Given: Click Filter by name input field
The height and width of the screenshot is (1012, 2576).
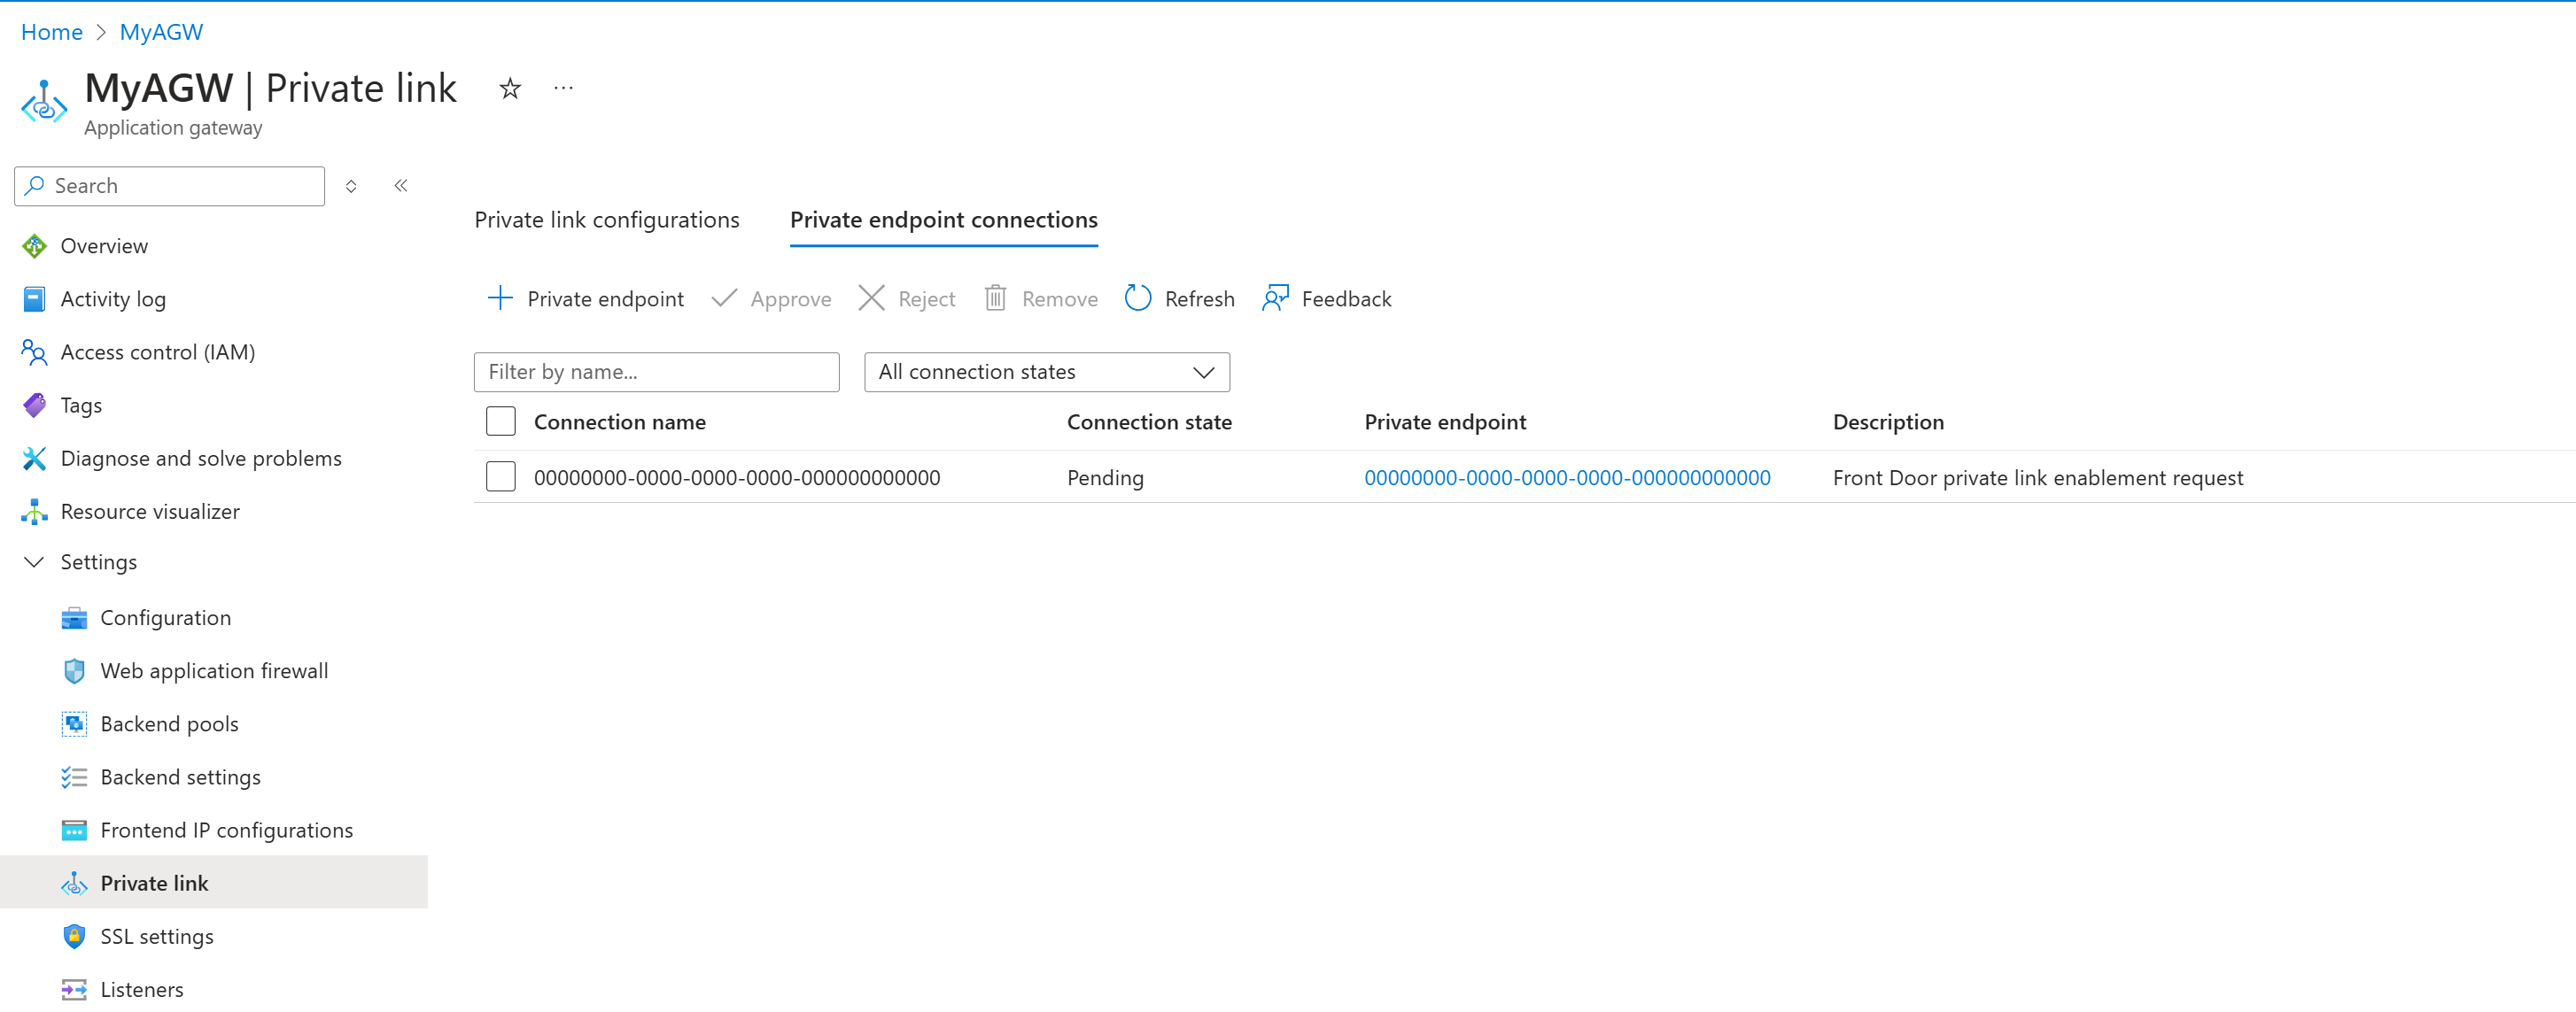Looking at the screenshot, I should (x=656, y=371).
